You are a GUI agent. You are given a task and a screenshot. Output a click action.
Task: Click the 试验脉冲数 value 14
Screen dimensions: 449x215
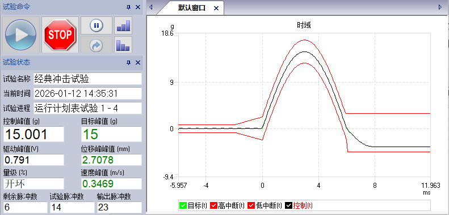click(x=72, y=207)
